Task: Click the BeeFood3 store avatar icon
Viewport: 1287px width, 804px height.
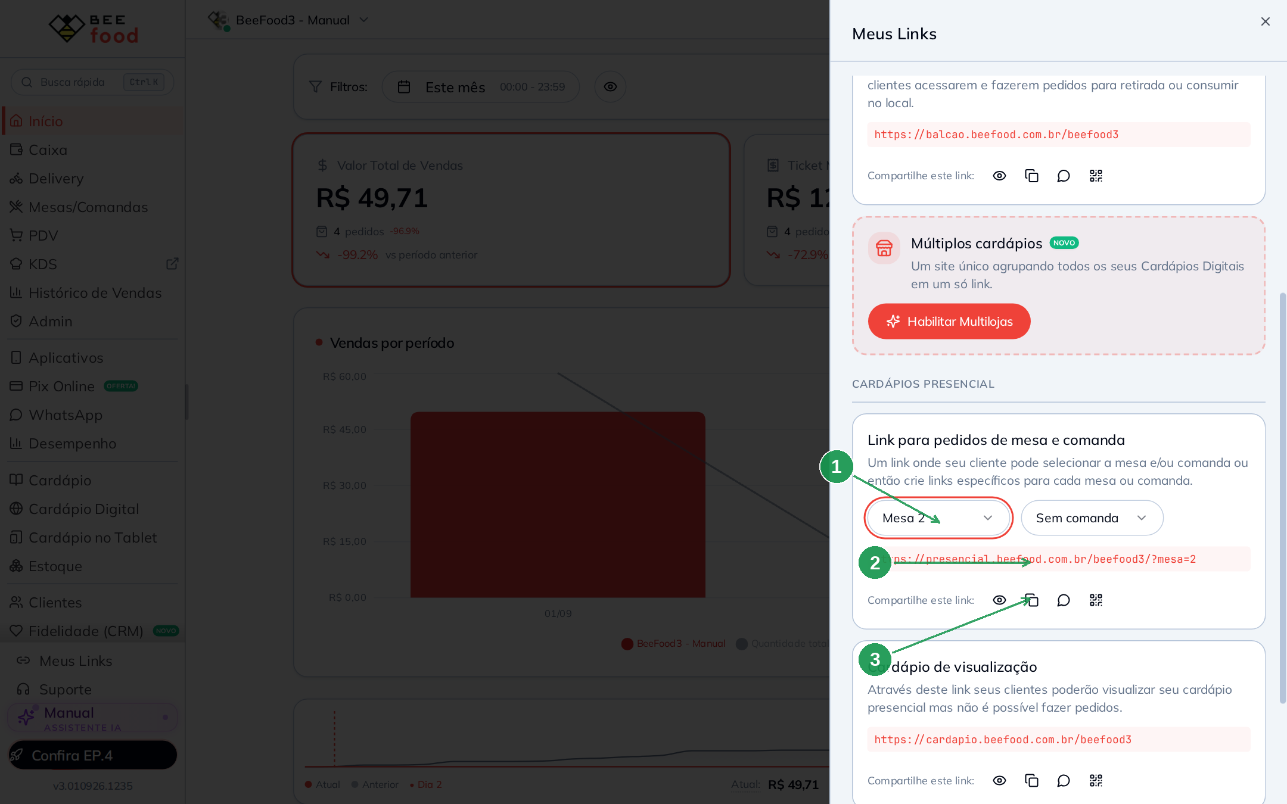Action: (x=219, y=20)
